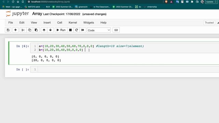Image resolution: width=219 pixels, height=123 pixels.
Task: Go to the browser home page icon
Action: (18, 2)
